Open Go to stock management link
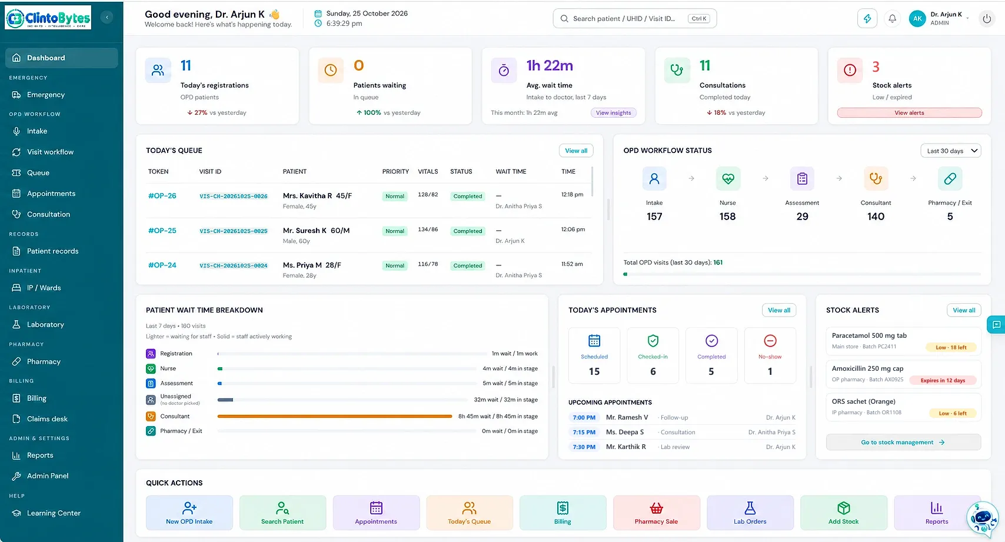 pos(903,443)
